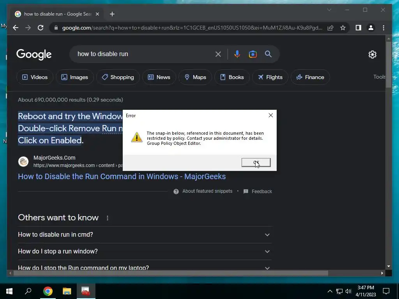Open the search Tools option

379,77
